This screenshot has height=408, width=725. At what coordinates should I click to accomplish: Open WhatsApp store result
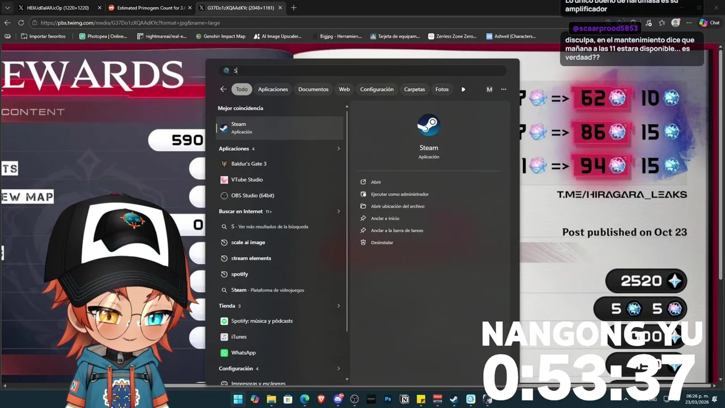click(x=280, y=352)
